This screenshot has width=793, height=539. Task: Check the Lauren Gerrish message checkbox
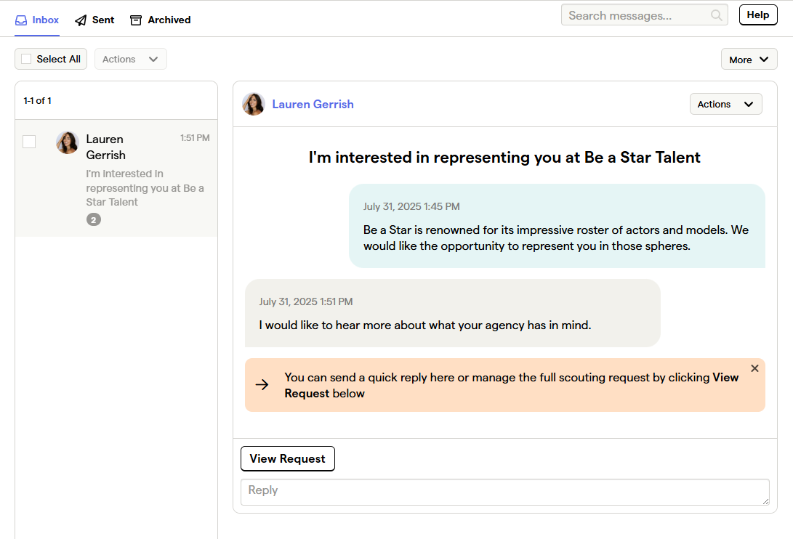coord(29,142)
